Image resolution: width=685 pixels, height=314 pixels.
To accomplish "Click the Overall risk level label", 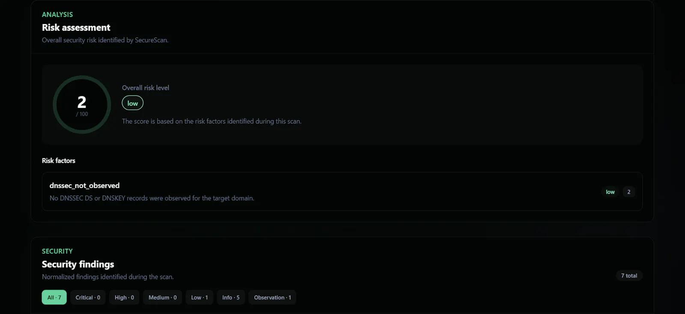I will 146,88.
